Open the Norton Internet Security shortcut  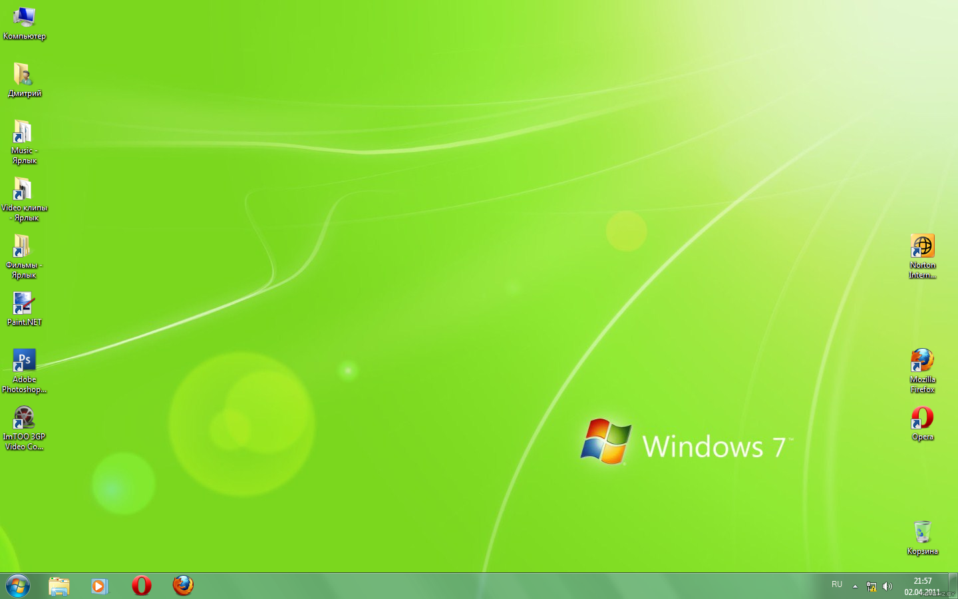pyautogui.click(x=923, y=257)
